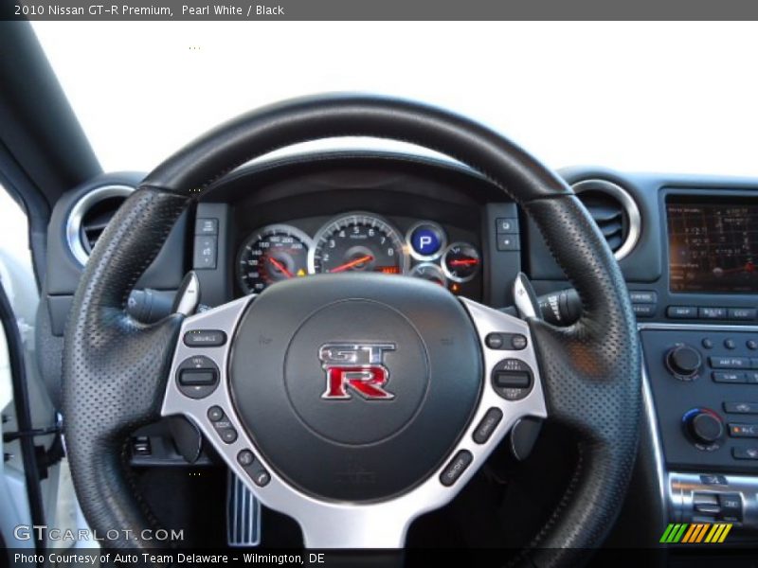
Task: Click the speedometer gauge on the left
Action: 274,259
